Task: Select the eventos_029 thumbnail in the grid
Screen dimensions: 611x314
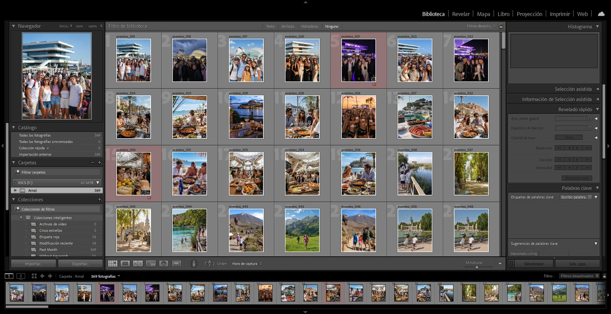Action: pyautogui.click(x=246, y=117)
